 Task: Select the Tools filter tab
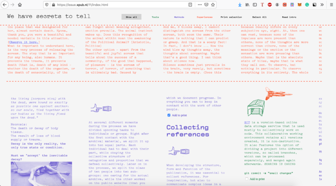tap(156, 17)
